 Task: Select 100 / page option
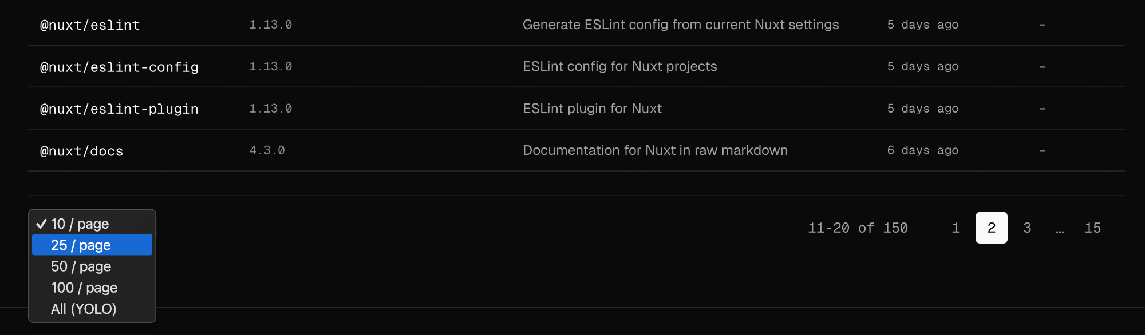(84, 288)
